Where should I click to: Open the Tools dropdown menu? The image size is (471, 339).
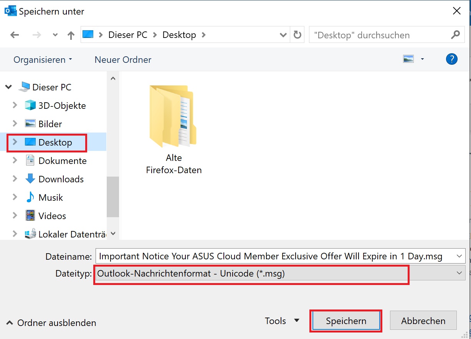[x=282, y=321]
